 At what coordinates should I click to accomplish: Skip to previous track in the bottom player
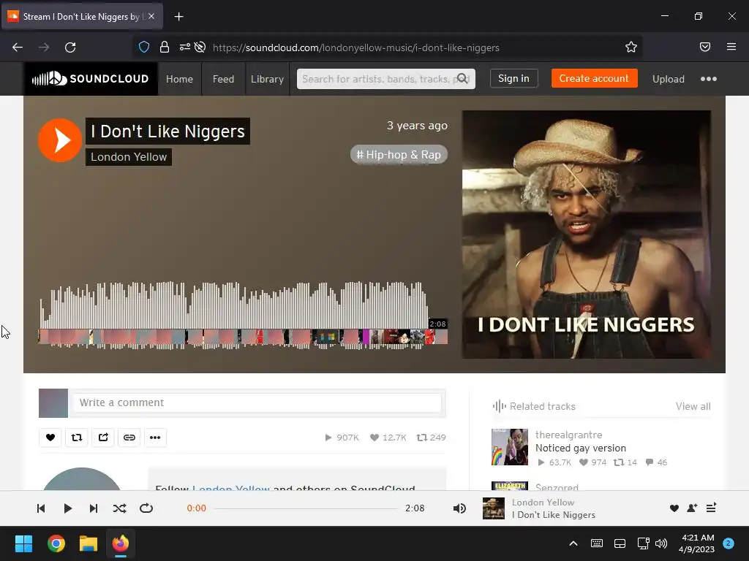[41, 508]
